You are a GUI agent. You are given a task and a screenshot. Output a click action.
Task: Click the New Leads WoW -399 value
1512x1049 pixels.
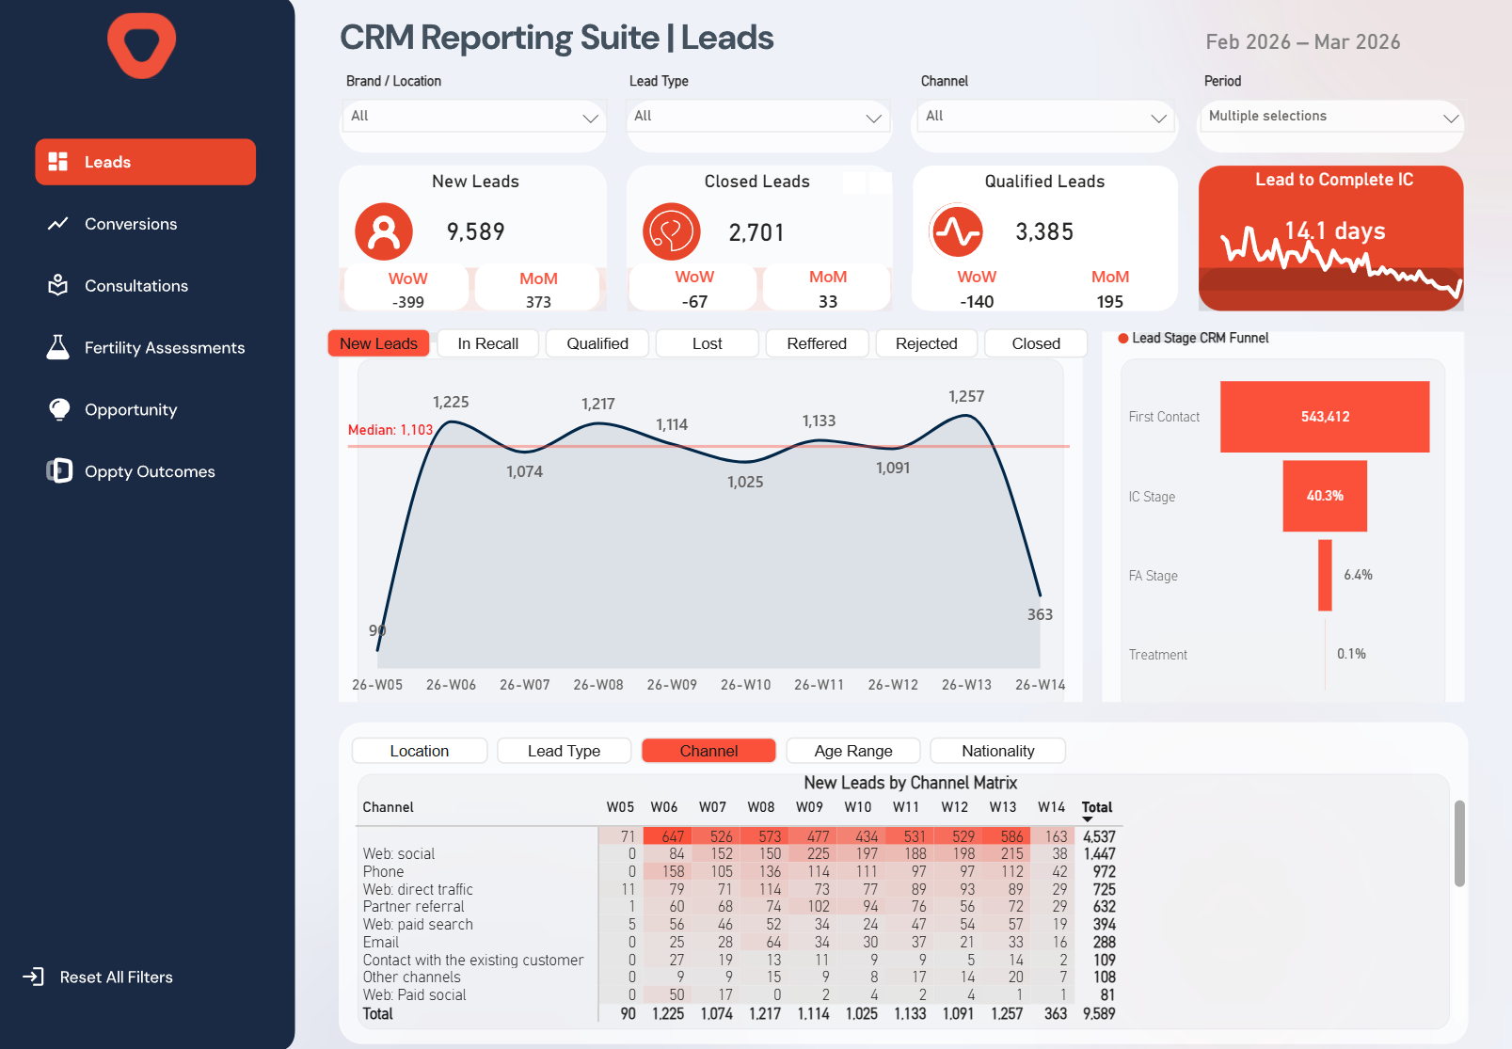coord(407,302)
